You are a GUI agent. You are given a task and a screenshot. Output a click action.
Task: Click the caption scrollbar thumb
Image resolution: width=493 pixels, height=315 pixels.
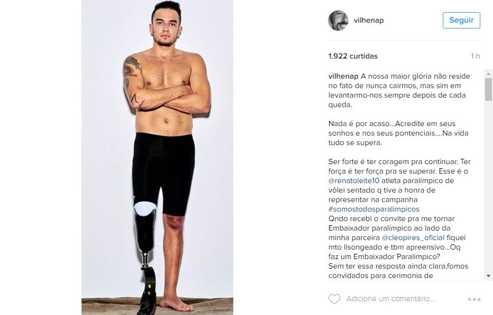pos(488,90)
